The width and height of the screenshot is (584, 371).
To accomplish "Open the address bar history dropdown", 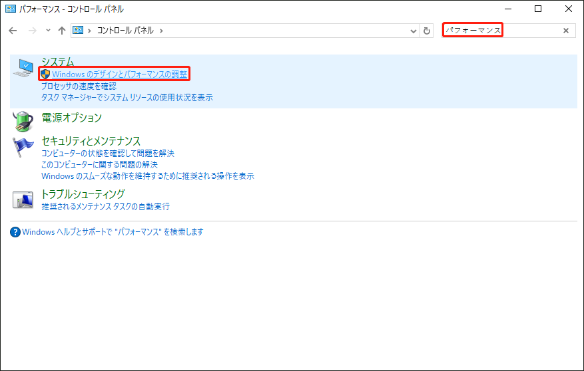I will pos(413,31).
